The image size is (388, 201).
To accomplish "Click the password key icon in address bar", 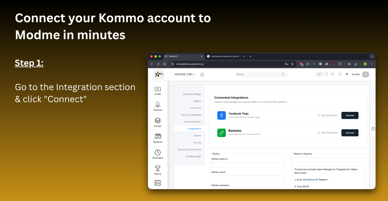I will point(286,64).
